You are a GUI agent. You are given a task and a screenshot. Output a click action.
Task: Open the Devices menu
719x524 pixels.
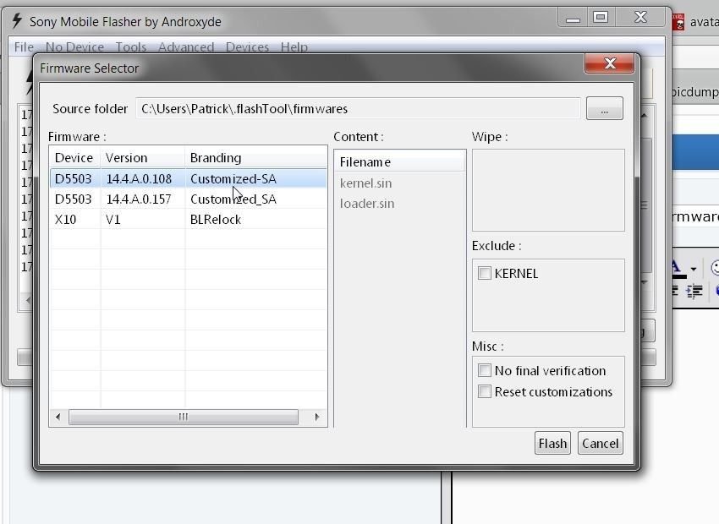247,46
